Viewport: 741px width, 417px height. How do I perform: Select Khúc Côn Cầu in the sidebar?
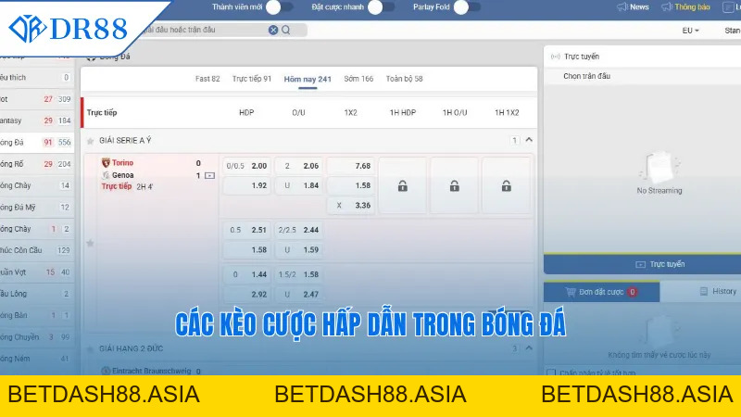37,250
